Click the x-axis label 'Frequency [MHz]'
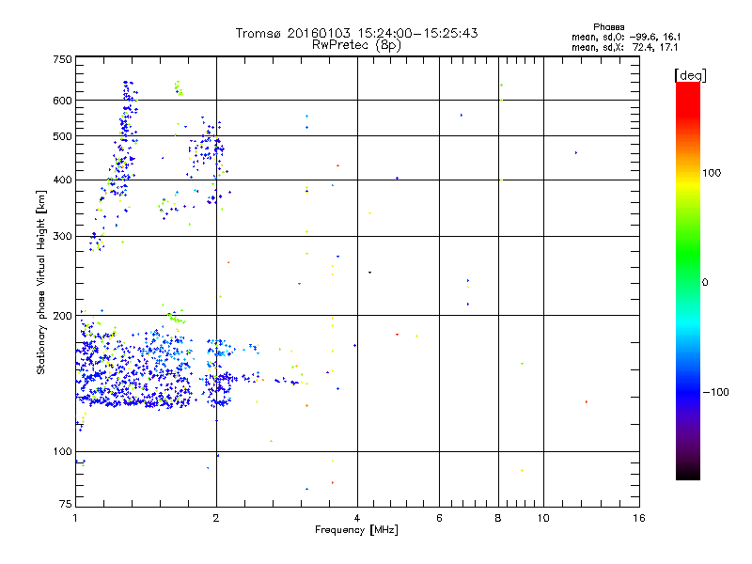752x564 pixels. (356, 529)
